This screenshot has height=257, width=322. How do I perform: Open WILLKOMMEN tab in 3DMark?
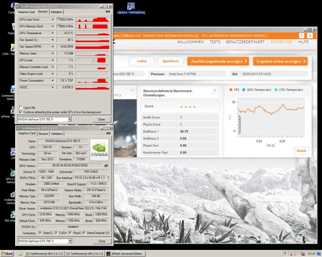pos(190,42)
